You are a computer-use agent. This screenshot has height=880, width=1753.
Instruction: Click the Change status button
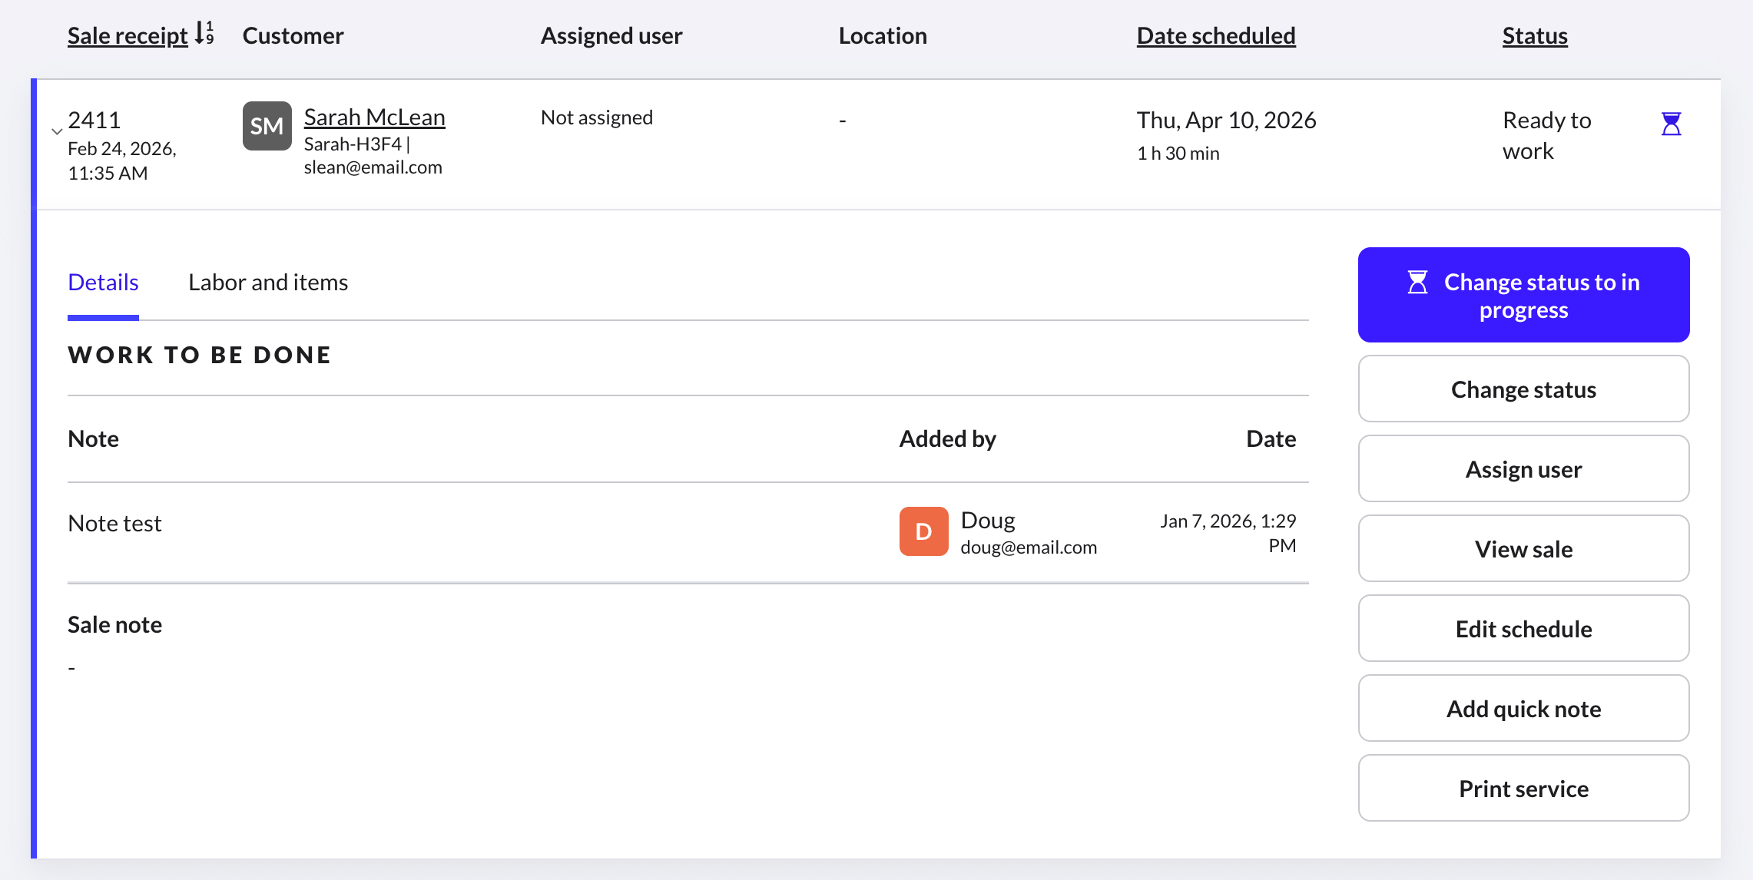point(1523,389)
